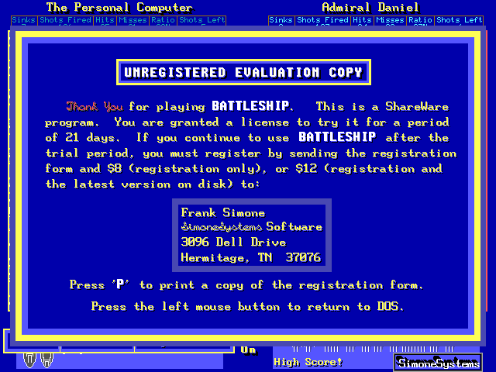Click the first ship icon at the bottom left
The width and height of the screenshot is (496, 372).
coord(29,360)
